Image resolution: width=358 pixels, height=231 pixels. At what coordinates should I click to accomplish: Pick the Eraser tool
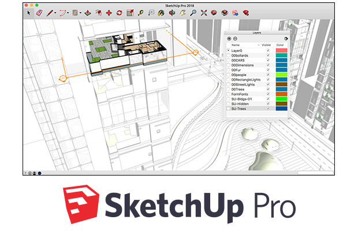pyautogui.click(x=39, y=12)
